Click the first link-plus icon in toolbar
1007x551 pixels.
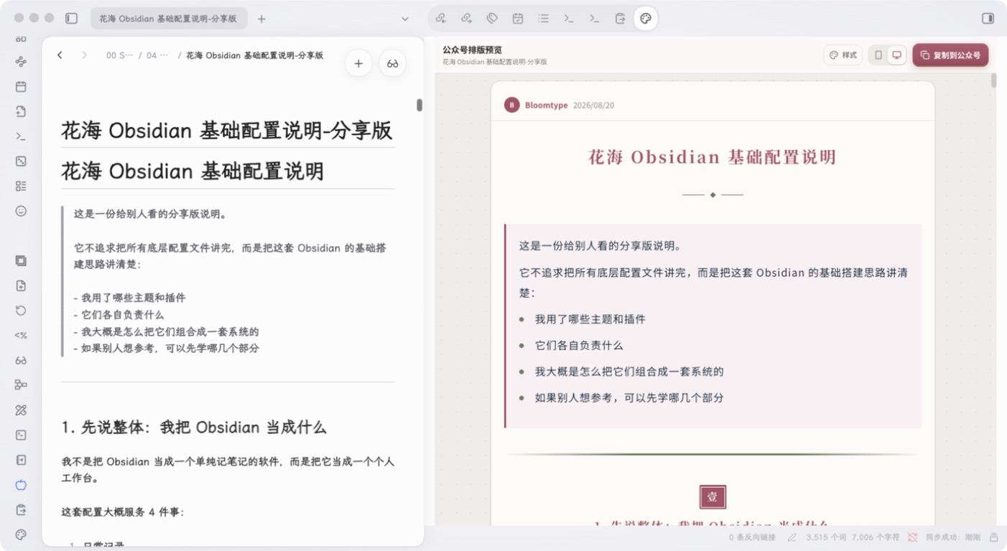(440, 19)
